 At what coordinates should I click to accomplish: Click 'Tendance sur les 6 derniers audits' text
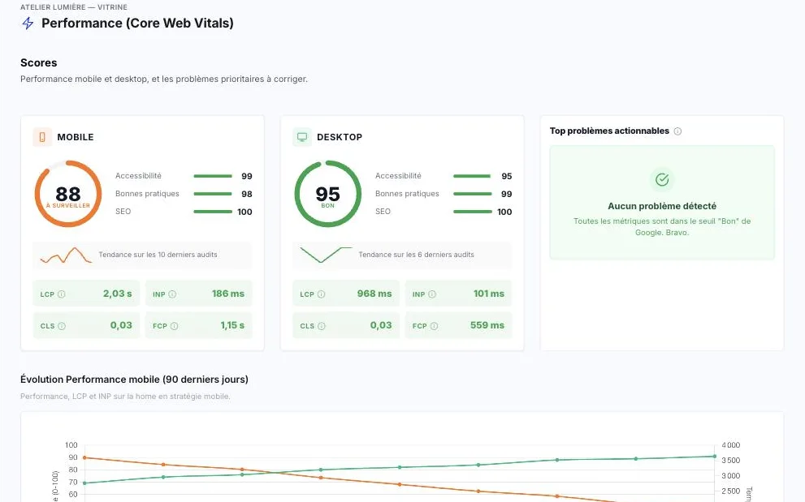pos(416,255)
